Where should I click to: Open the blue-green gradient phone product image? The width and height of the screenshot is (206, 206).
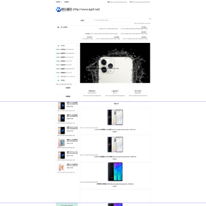click(x=115, y=172)
